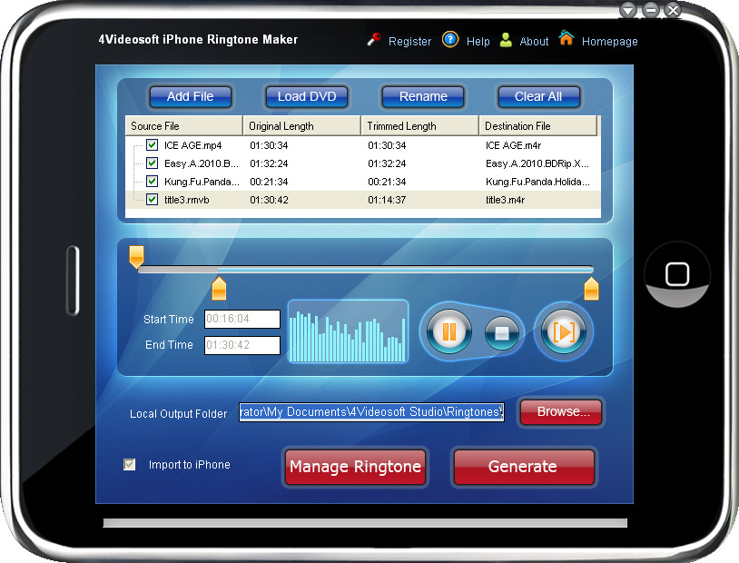Click the start trim marker below timeline
The width and height of the screenshot is (739, 563).
[x=219, y=289]
